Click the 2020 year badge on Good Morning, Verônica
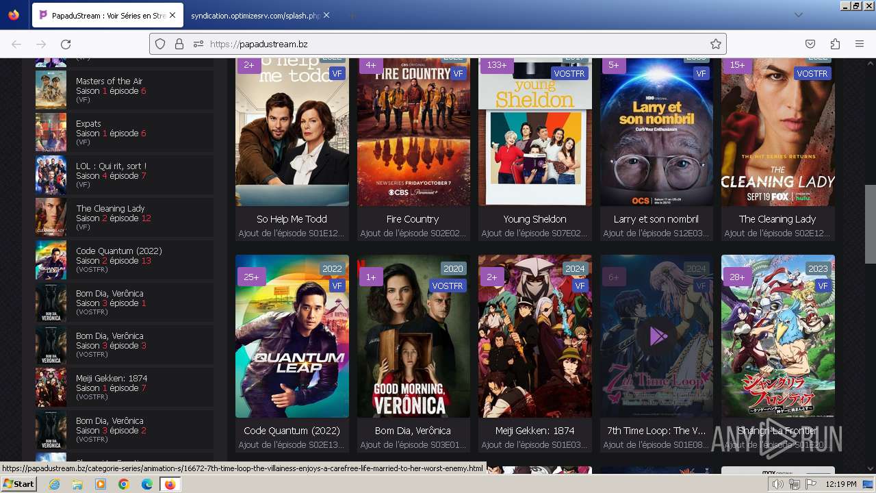The height and width of the screenshot is (493, 876). pos(453,269)
